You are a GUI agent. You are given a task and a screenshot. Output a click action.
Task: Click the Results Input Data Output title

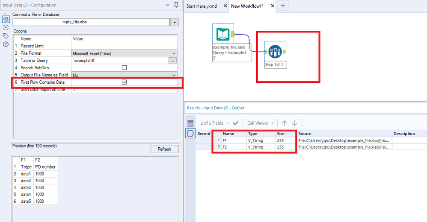point(215,108)
